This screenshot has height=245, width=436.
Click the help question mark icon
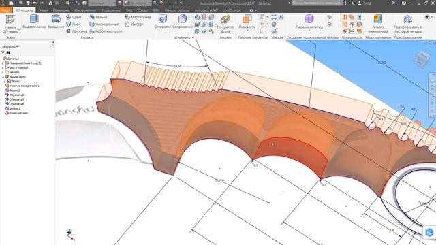click(x=404, y=3)
